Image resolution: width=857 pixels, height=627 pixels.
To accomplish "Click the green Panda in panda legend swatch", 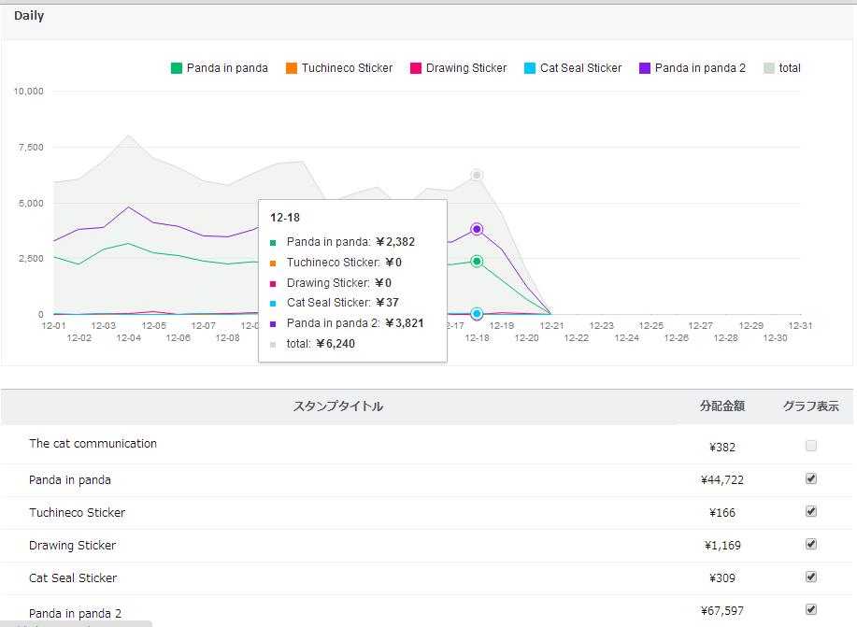I will tap(176, 68).
